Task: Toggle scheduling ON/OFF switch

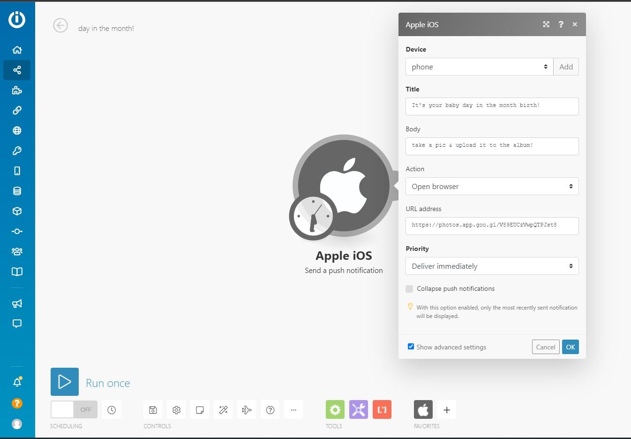Action: 74,409
